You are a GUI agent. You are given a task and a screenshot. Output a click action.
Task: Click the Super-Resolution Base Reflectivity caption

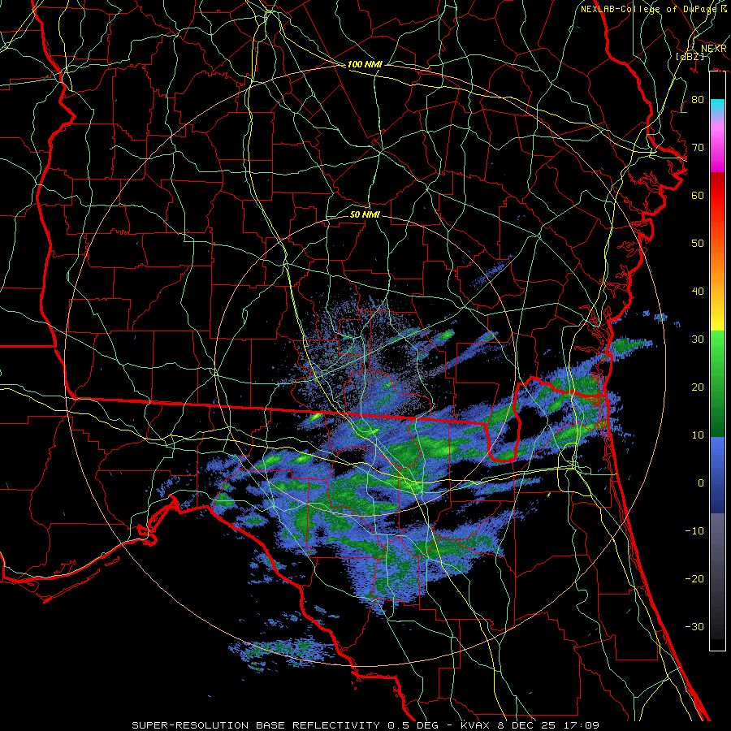tap(365, 725)
